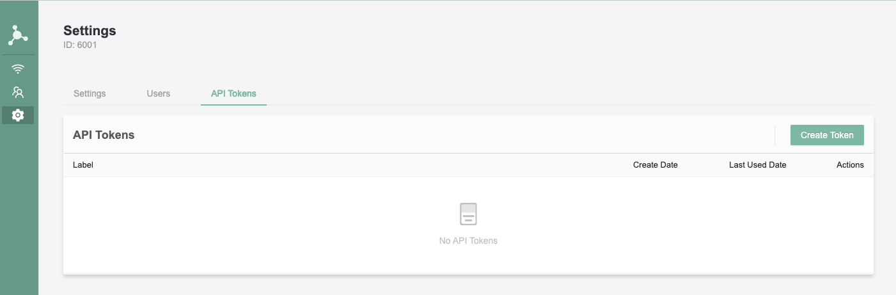Viewport: 896px width, 295px height.
Task: Select the settings gear sidebar icon
Action: [18, 115]
